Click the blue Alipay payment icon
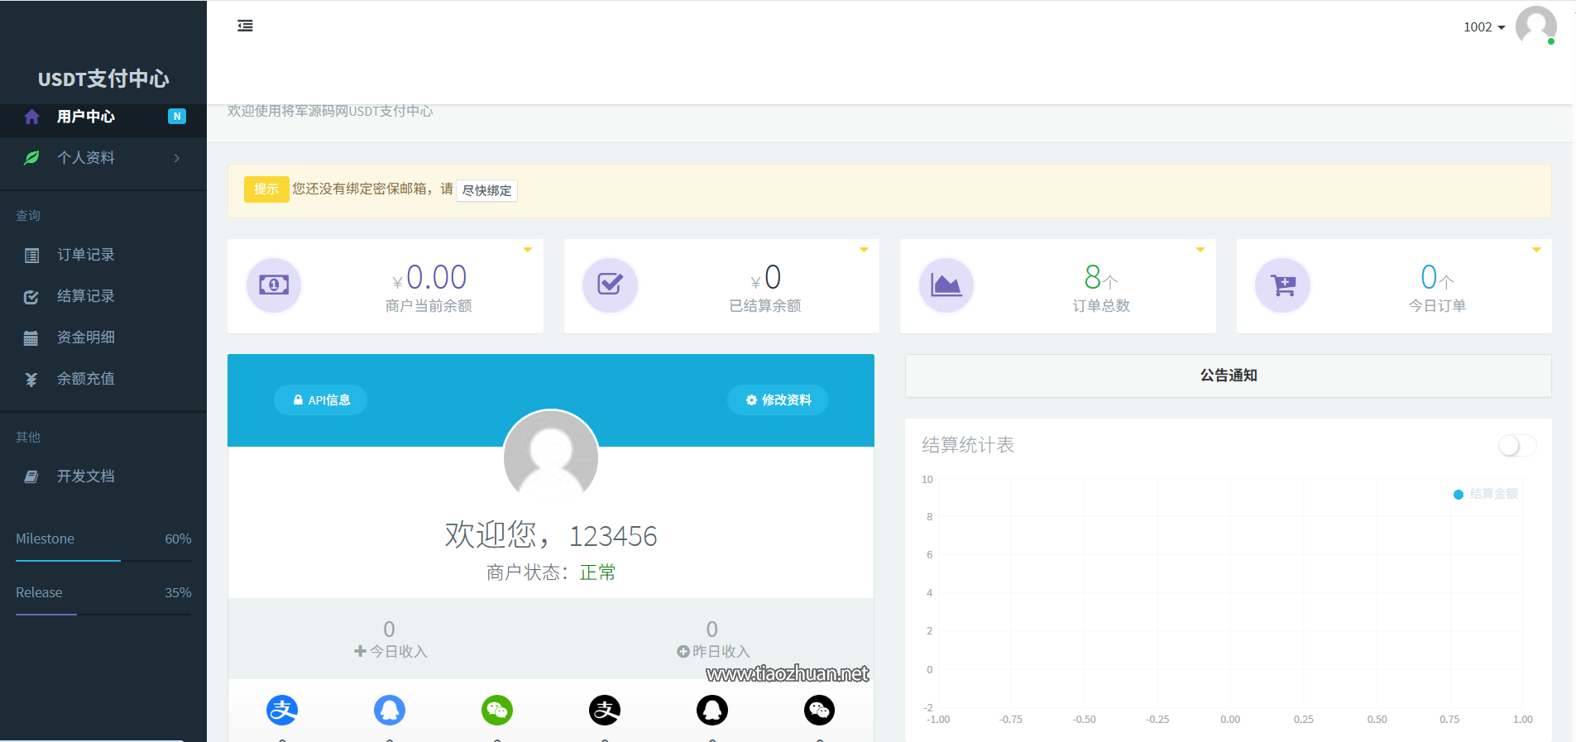1576x742 pixels. (x=282, y=710)
